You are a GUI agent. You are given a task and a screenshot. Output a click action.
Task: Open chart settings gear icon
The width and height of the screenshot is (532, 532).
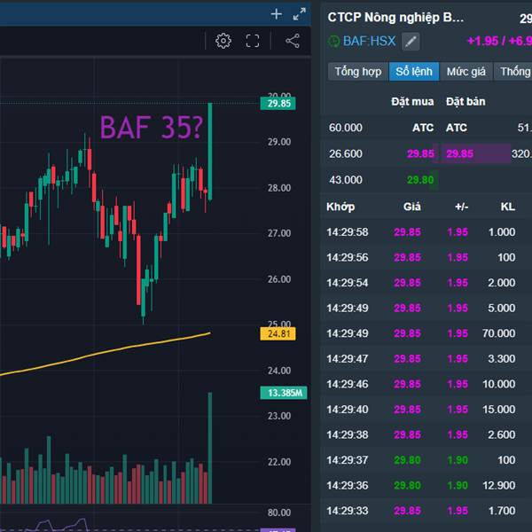click(223, 41)
